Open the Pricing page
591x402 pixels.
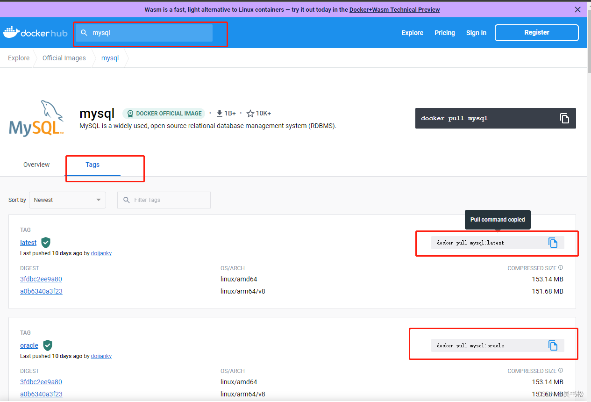445,33
